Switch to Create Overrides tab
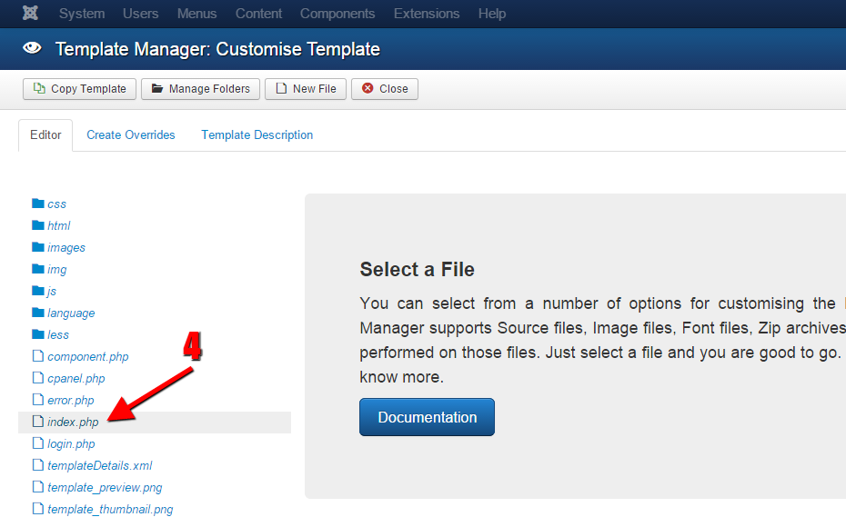Screen dimensions: 846x527 point(131,134)
